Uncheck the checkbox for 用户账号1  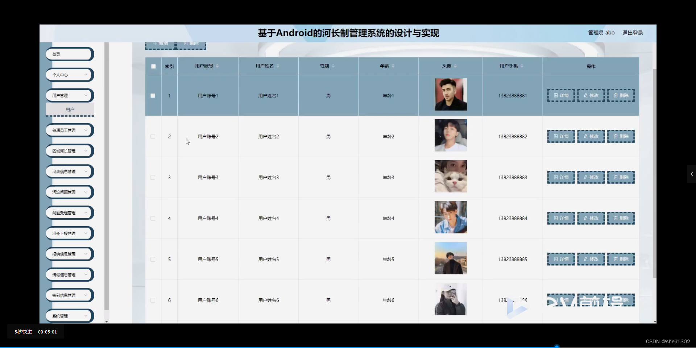click(x=153, y=96)
